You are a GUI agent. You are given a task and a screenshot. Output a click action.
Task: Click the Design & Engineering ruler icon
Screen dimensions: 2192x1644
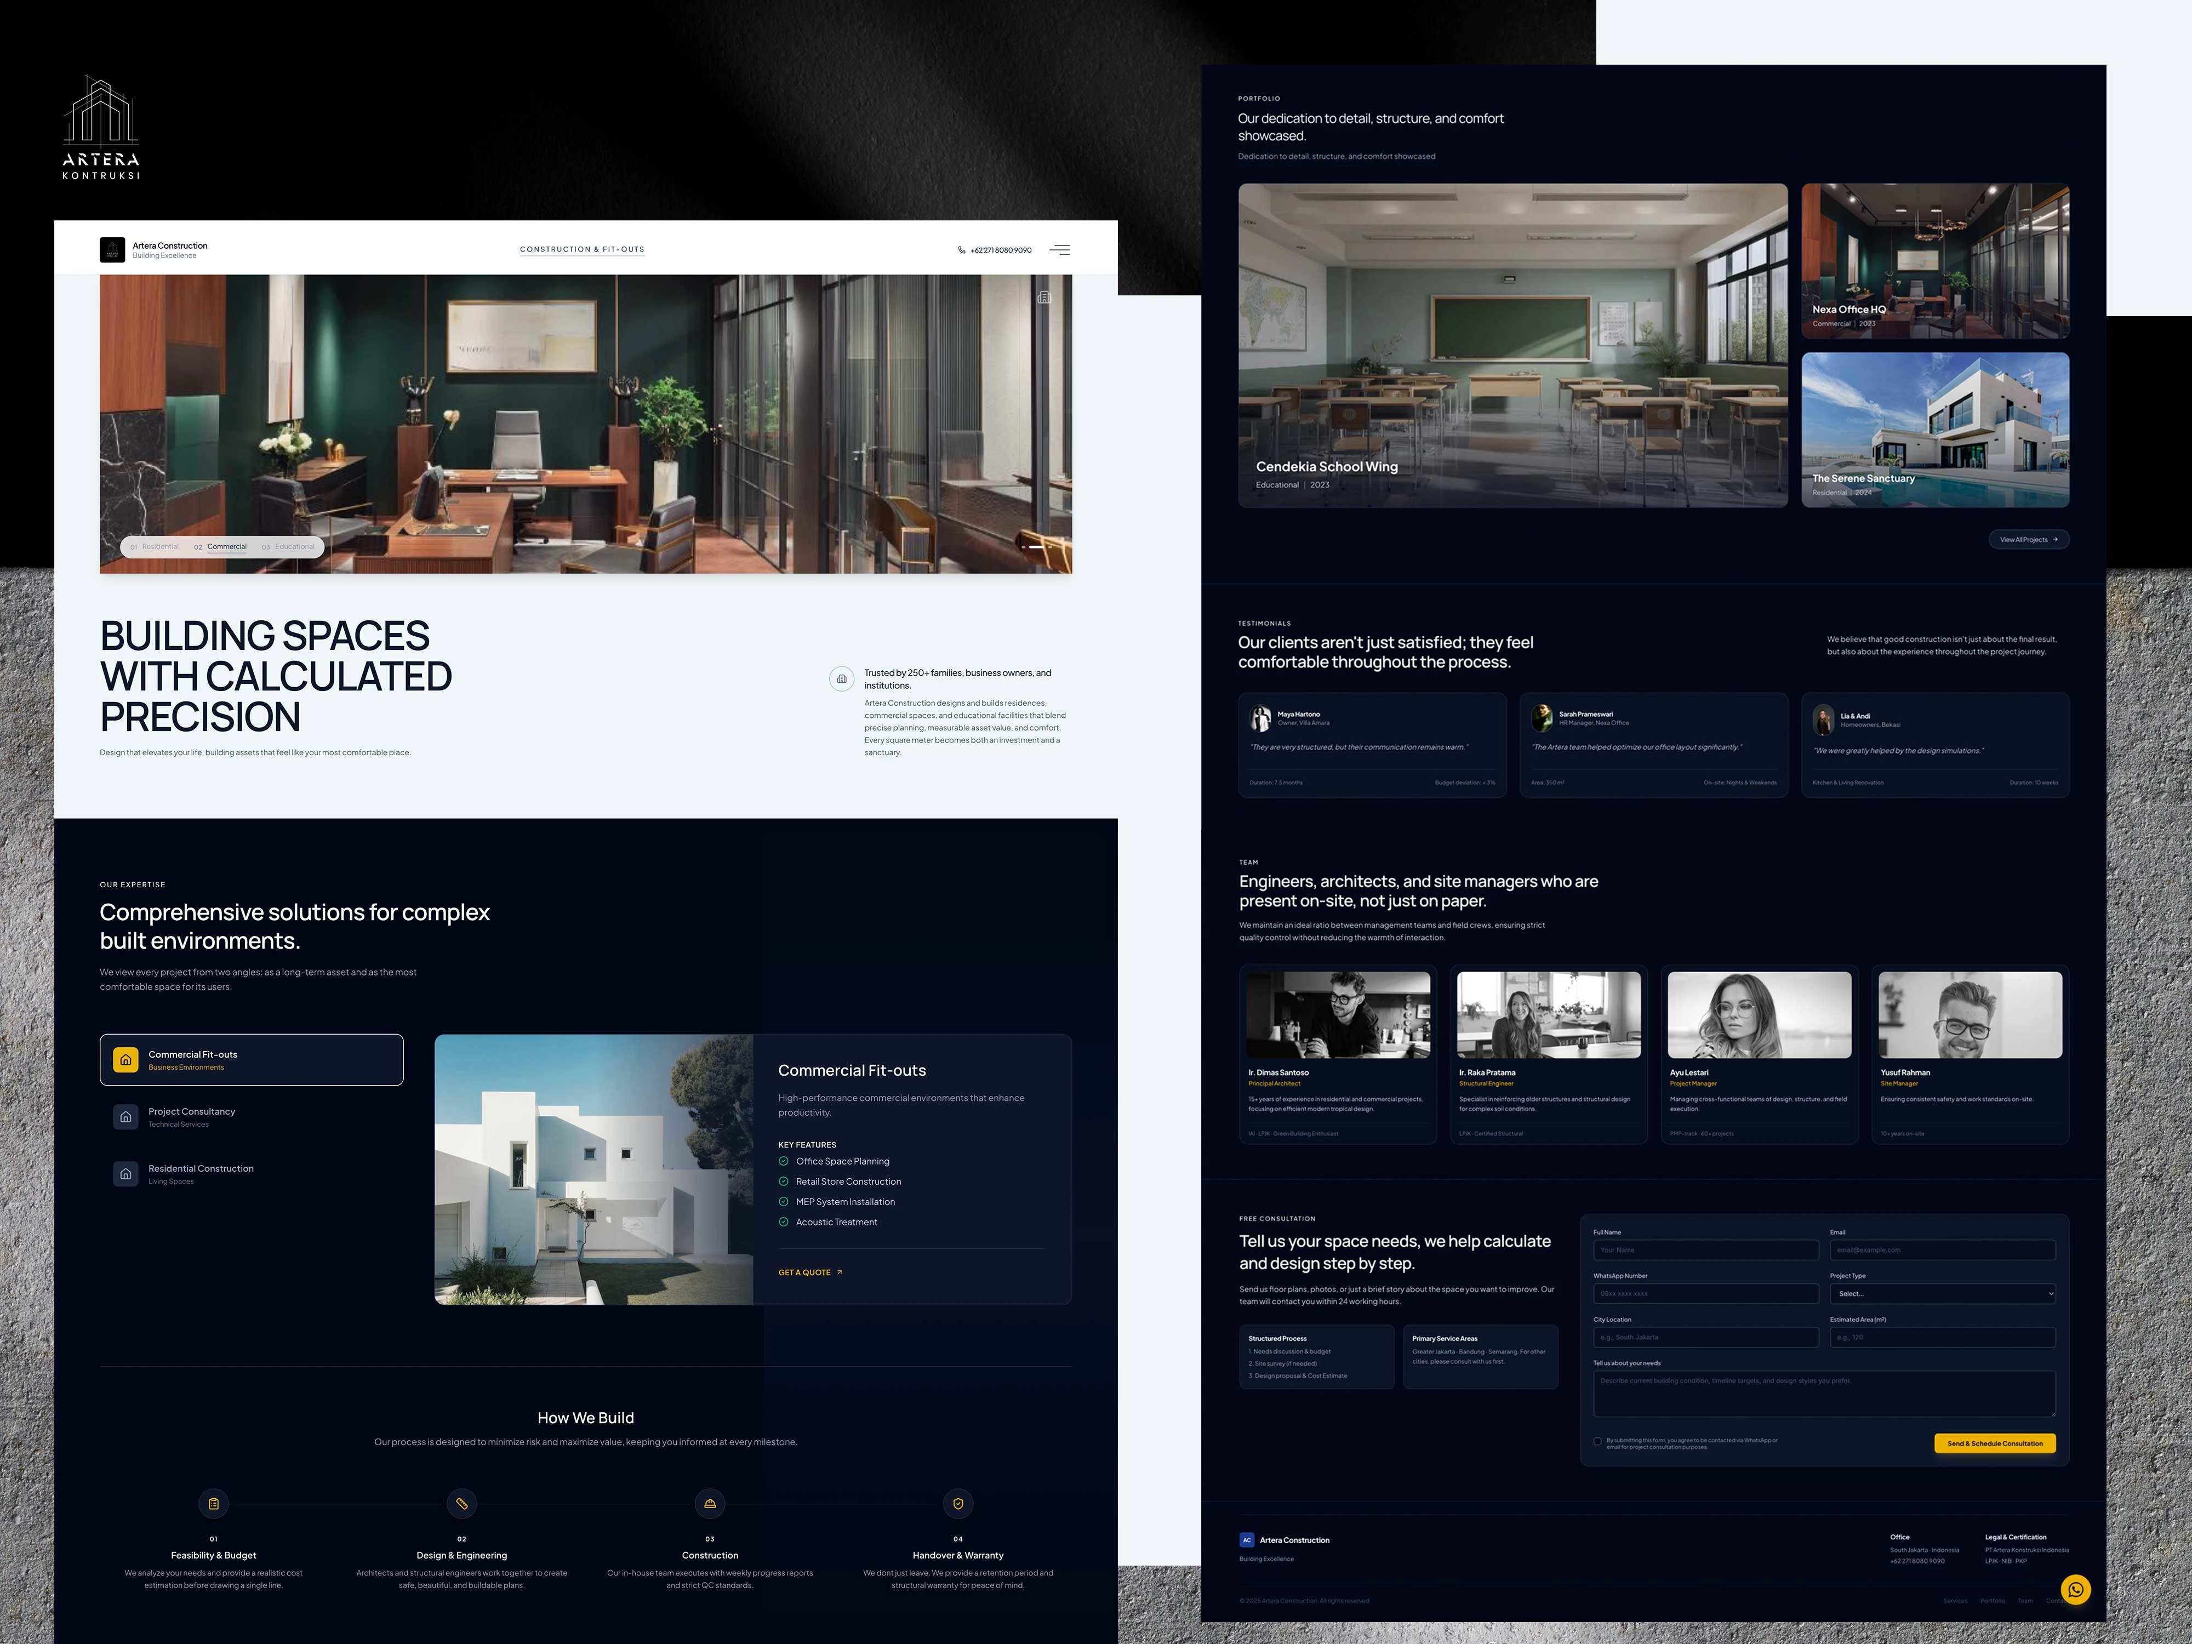(x=462, y=1503)
